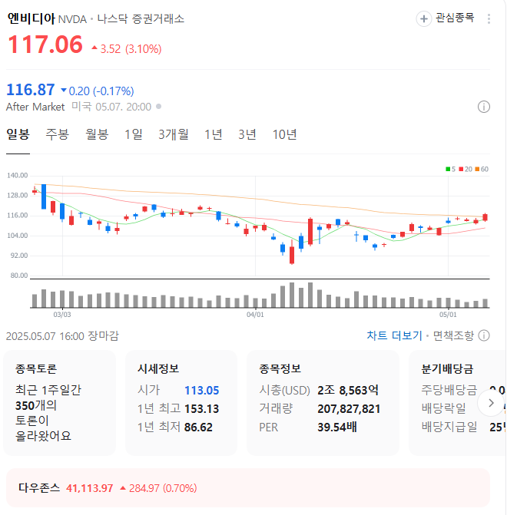Click the 관심종목 button label
Viewport: 507px width, 515px height.
[x=455, y=18]
